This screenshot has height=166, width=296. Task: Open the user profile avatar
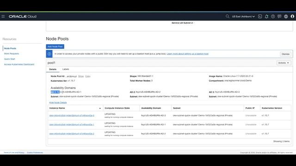pyautogui.click(x=292, y=17)
